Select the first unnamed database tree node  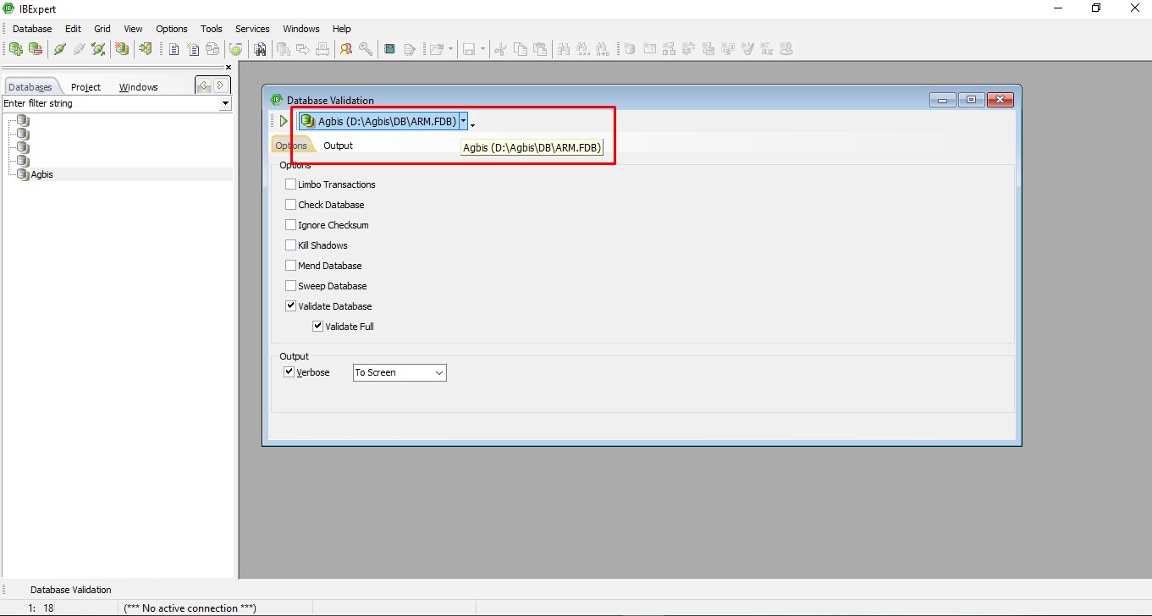point(23,121)
